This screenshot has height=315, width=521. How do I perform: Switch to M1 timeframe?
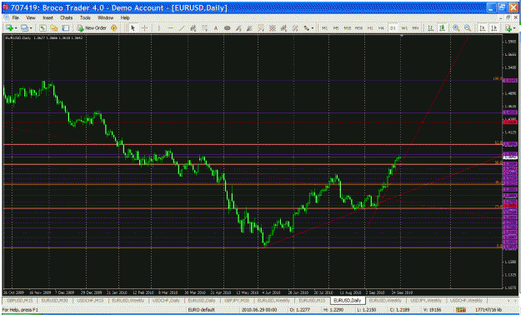[x=324, y=28]
